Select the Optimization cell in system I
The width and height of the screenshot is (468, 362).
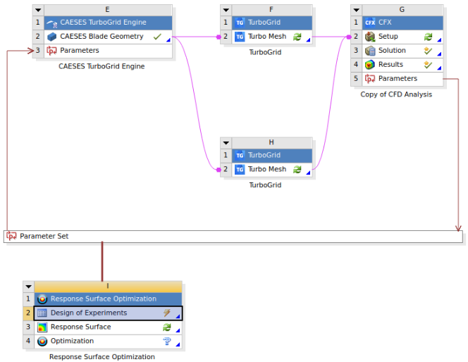point(108,341)
